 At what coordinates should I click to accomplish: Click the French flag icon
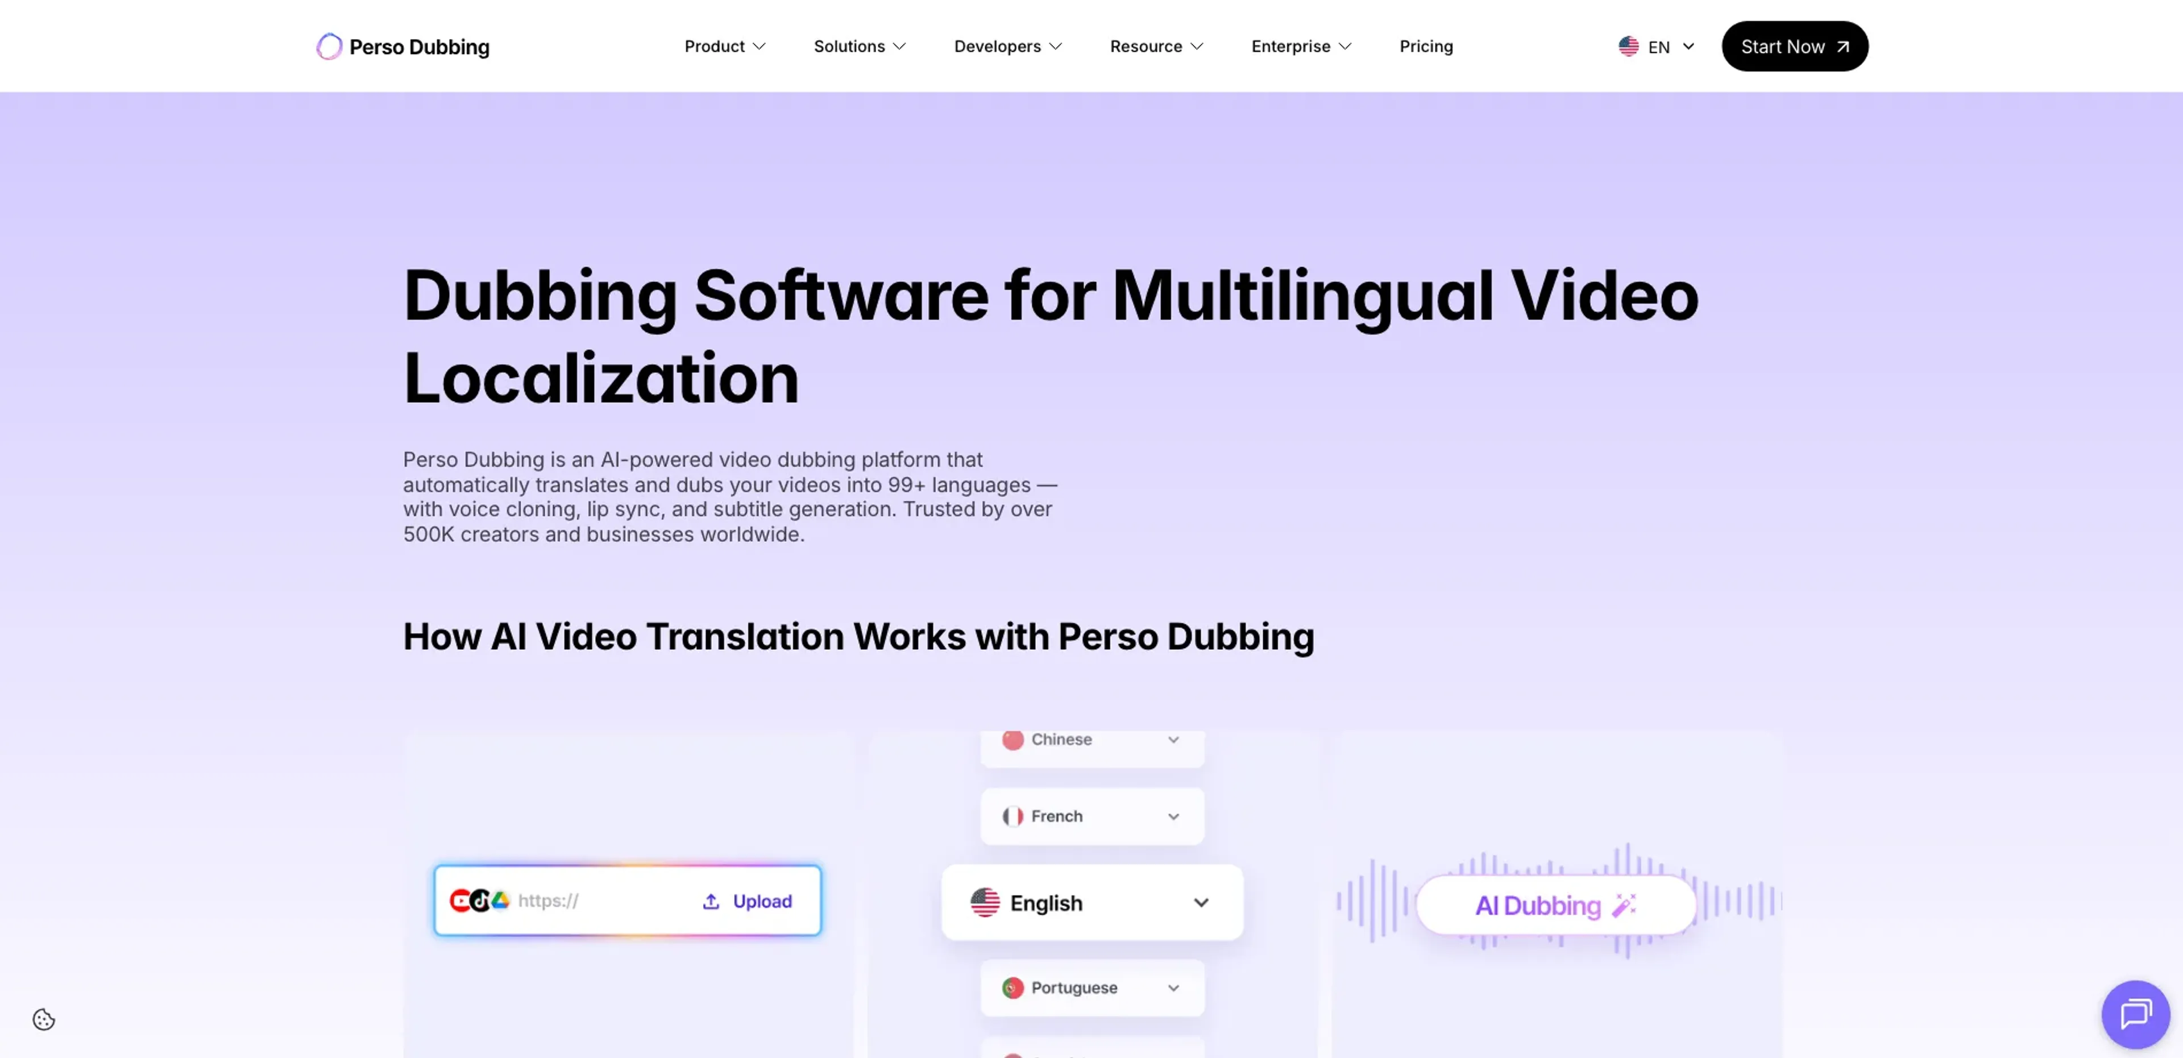tap(1012, 816)
